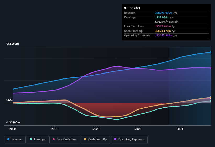215x147 pixels.
Task: Select the 2020 x-axis label
Action: [13, 129]
